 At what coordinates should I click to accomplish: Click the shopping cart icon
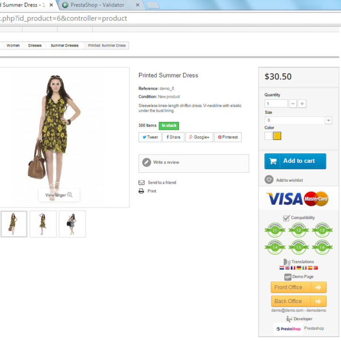click(x=273, y=161)
